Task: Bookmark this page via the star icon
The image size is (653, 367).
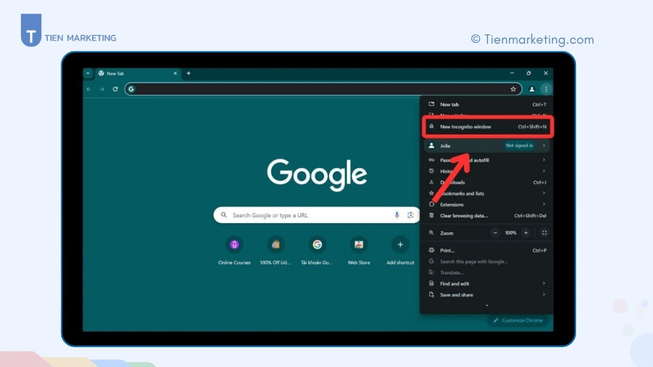Action: coord(513,89)
